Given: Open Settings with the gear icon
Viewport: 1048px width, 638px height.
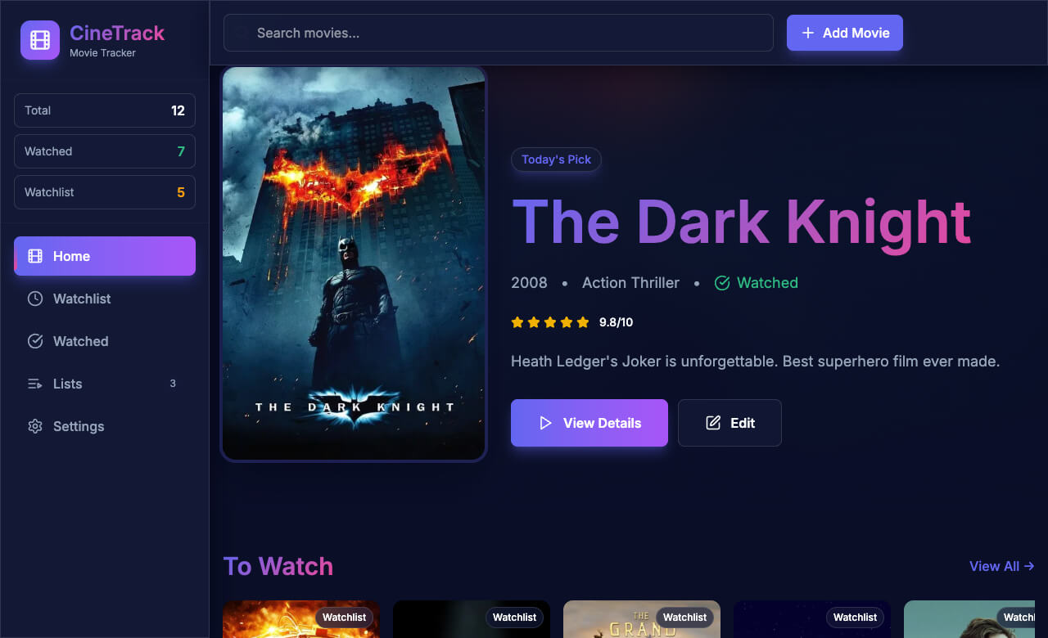Looking at the screenshot, I should [34, 426].
